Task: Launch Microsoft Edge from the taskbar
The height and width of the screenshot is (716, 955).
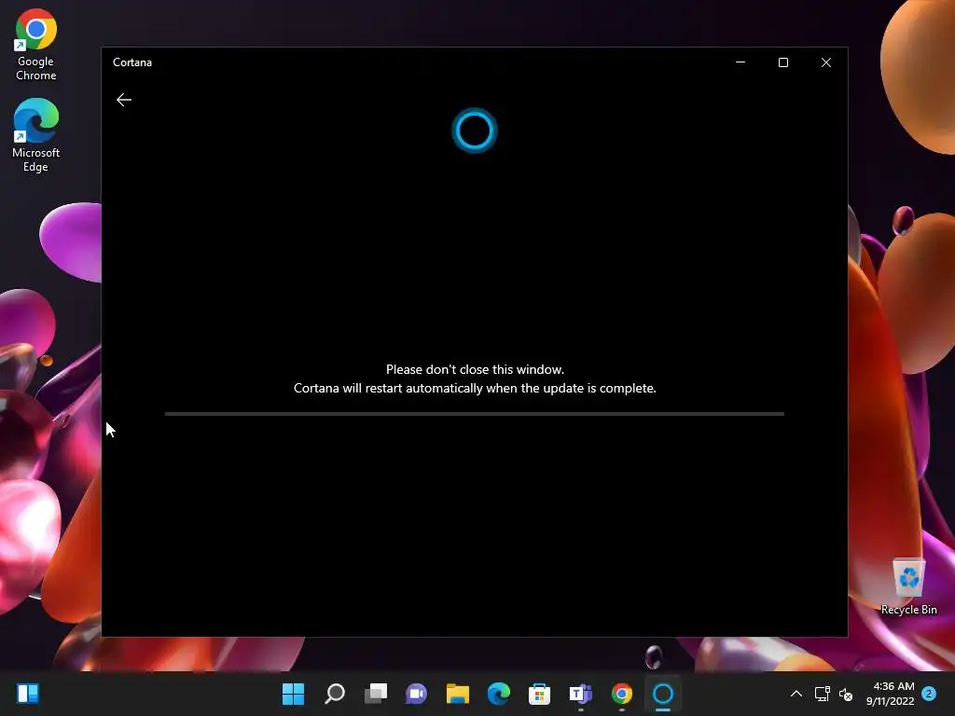Action: coord(499,694)
